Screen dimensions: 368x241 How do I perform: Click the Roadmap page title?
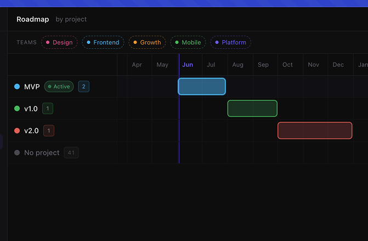point(32,19)
